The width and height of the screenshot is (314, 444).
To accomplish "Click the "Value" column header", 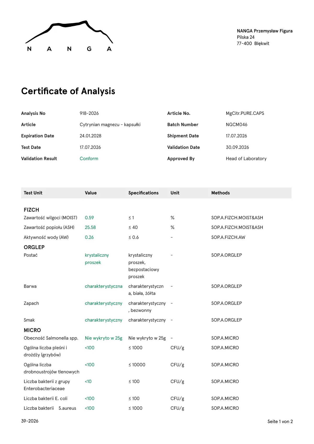I will click(x=91, y=193).
